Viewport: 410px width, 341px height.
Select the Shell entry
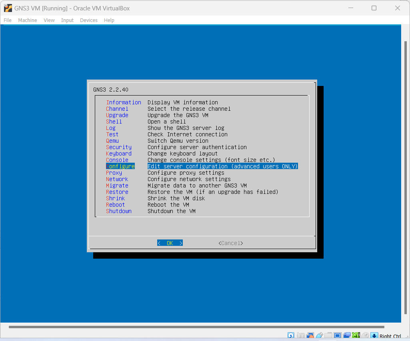click(x=146, y=122)
